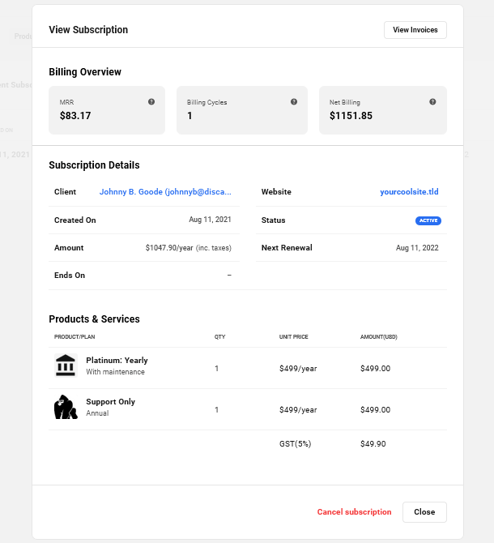Click the Annual plan description

(x=97, y=413)
